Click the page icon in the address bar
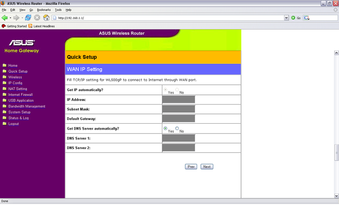 click(x=55, y=18)
